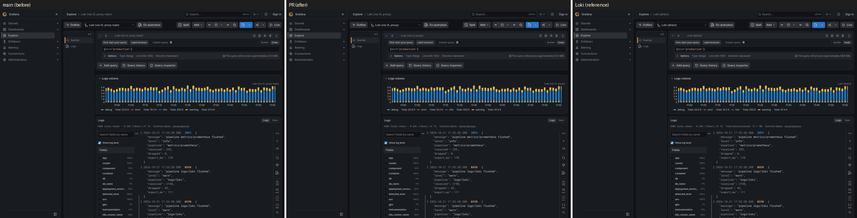Click drag handle of query A in Loki (reference) pane
This screenshot has height=218, width=857.
[848, 36]
